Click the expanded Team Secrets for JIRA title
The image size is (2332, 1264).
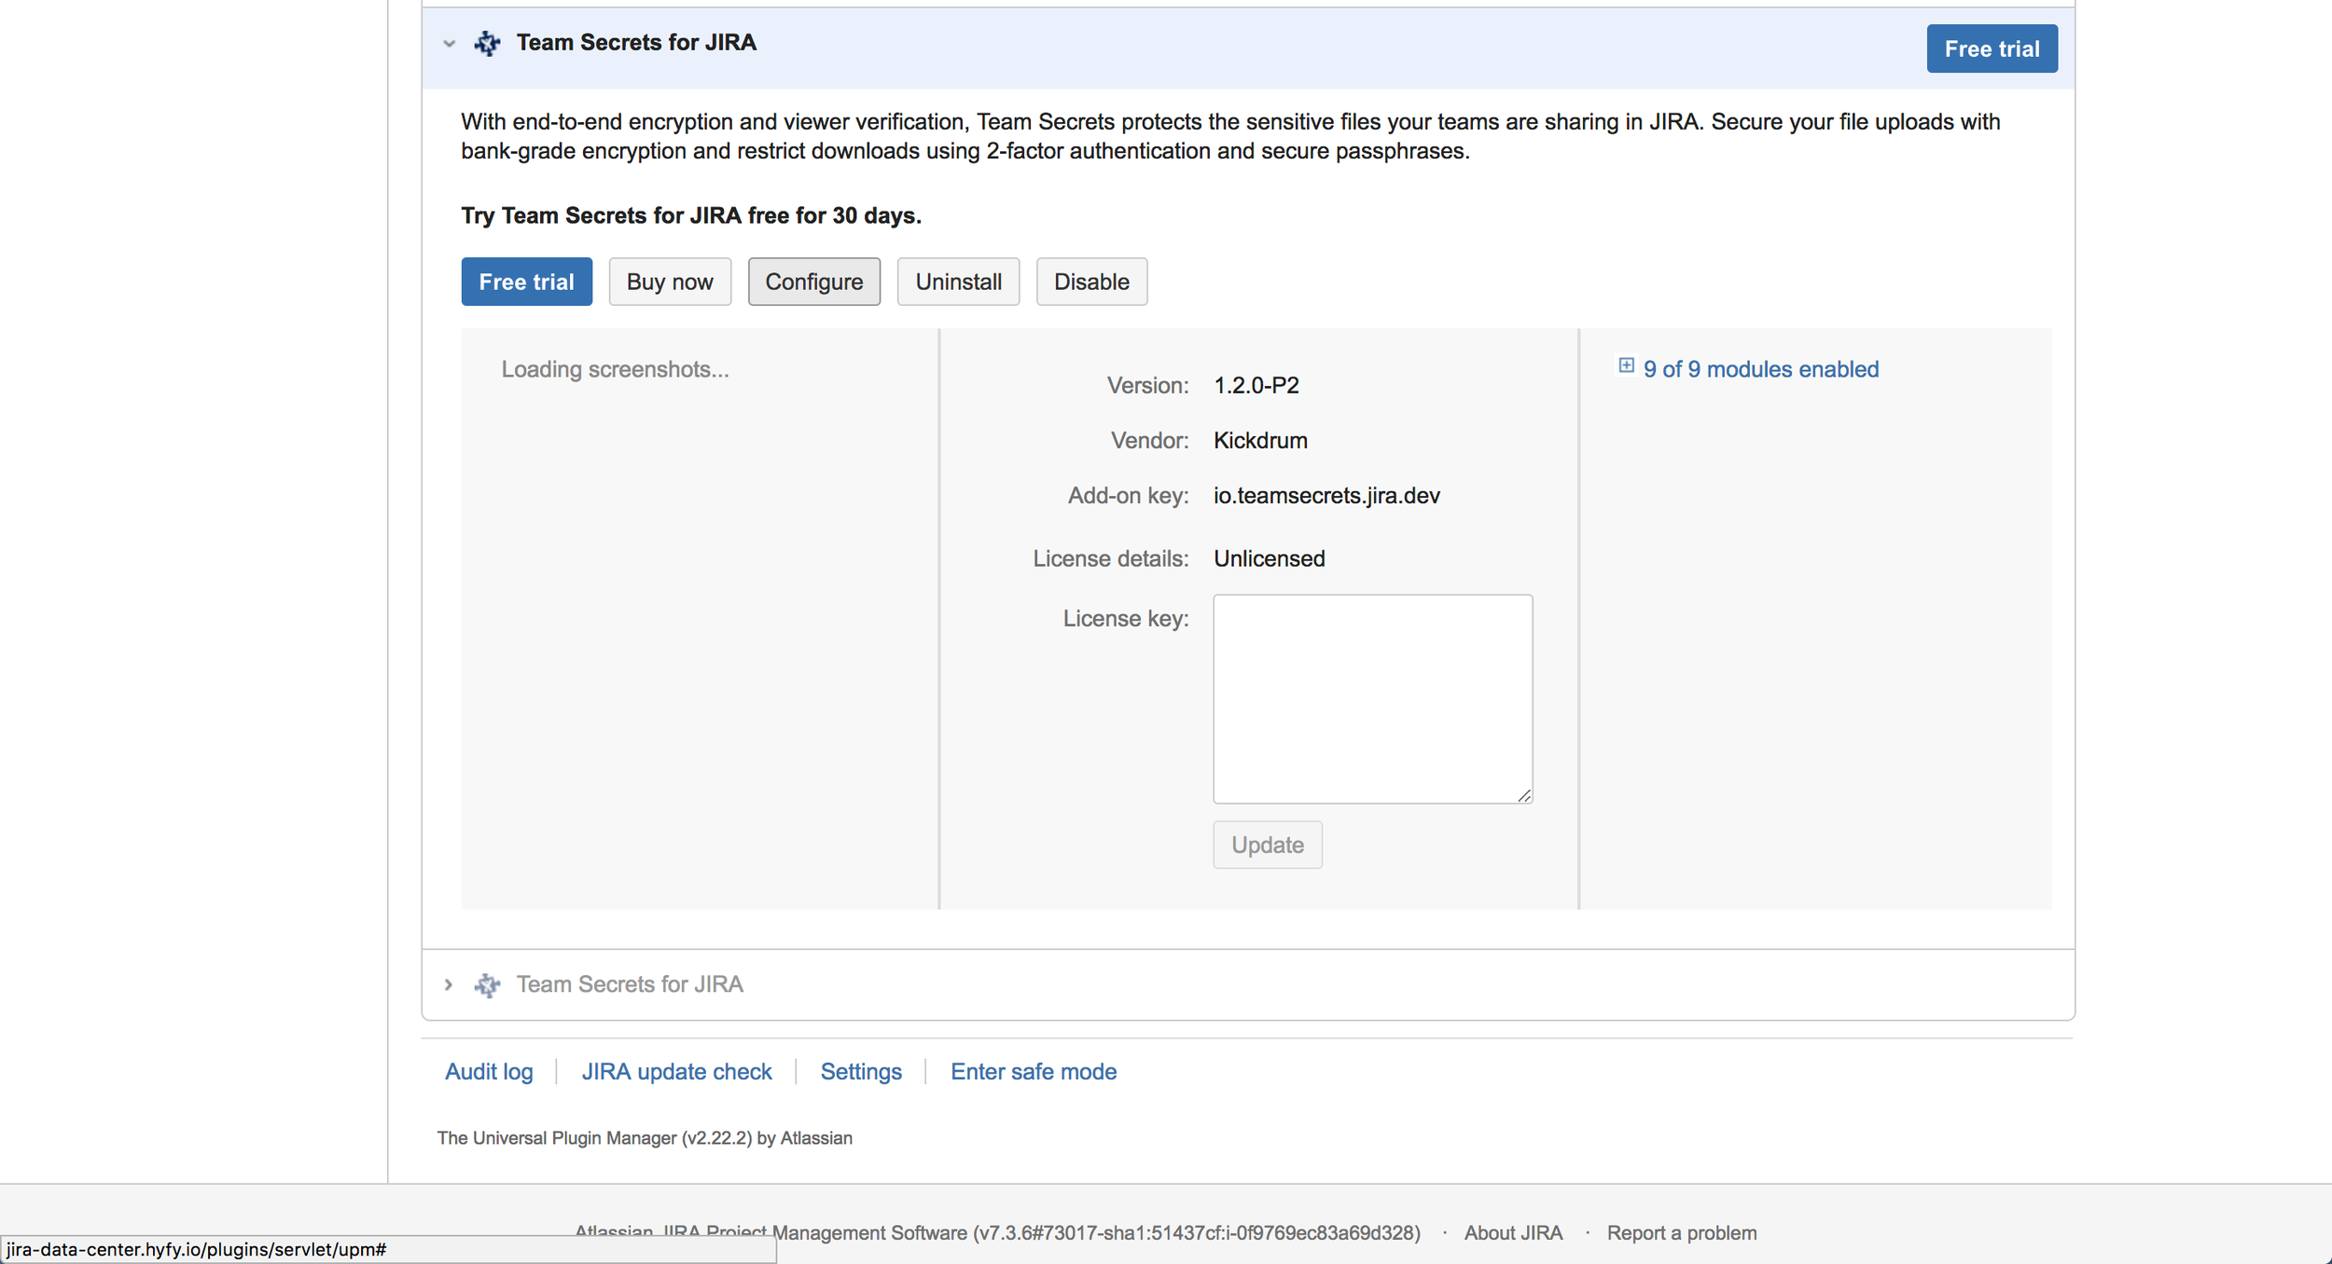636,43
